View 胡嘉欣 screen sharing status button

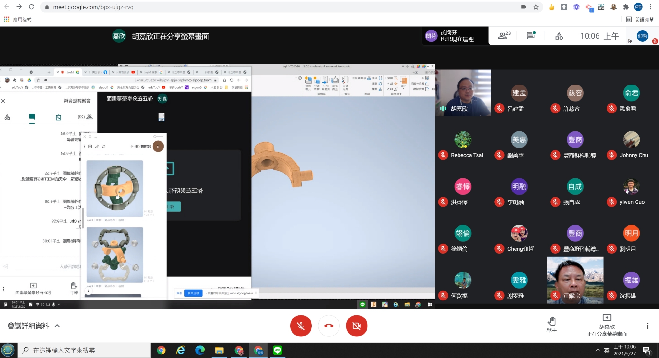click(x=607, y=325)
